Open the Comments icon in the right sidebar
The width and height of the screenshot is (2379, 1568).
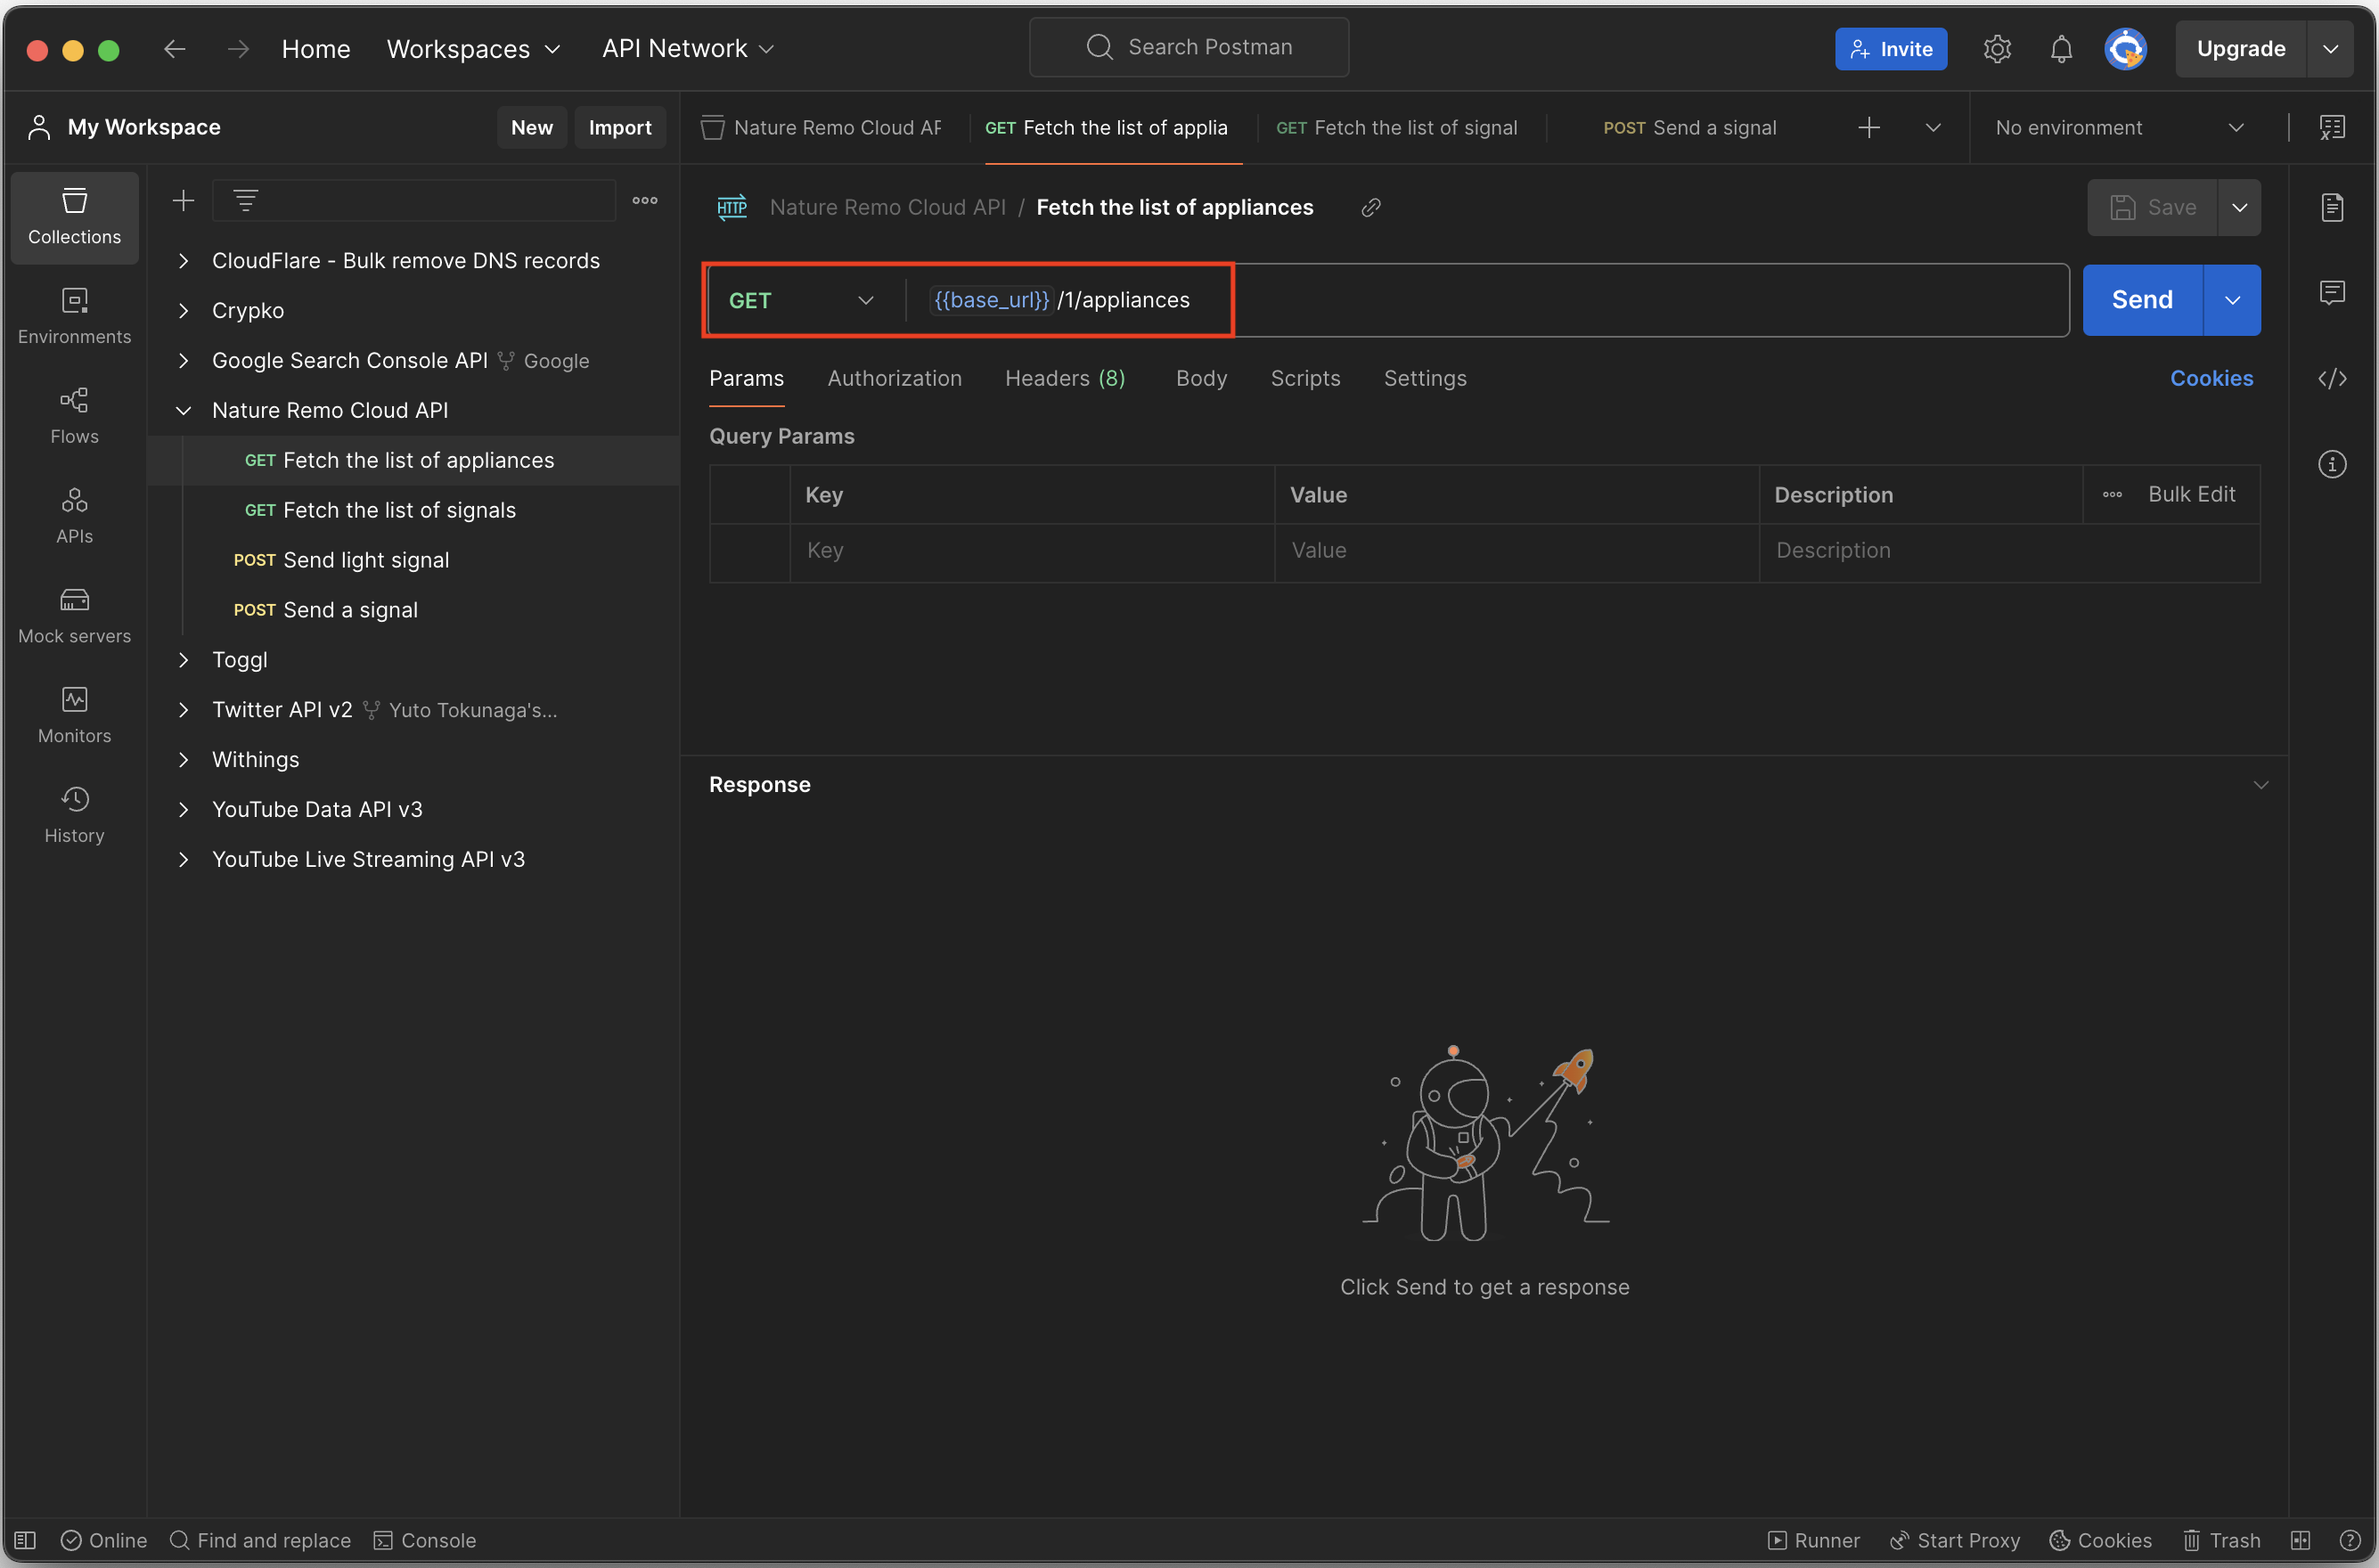click(x=2331, y=292)
